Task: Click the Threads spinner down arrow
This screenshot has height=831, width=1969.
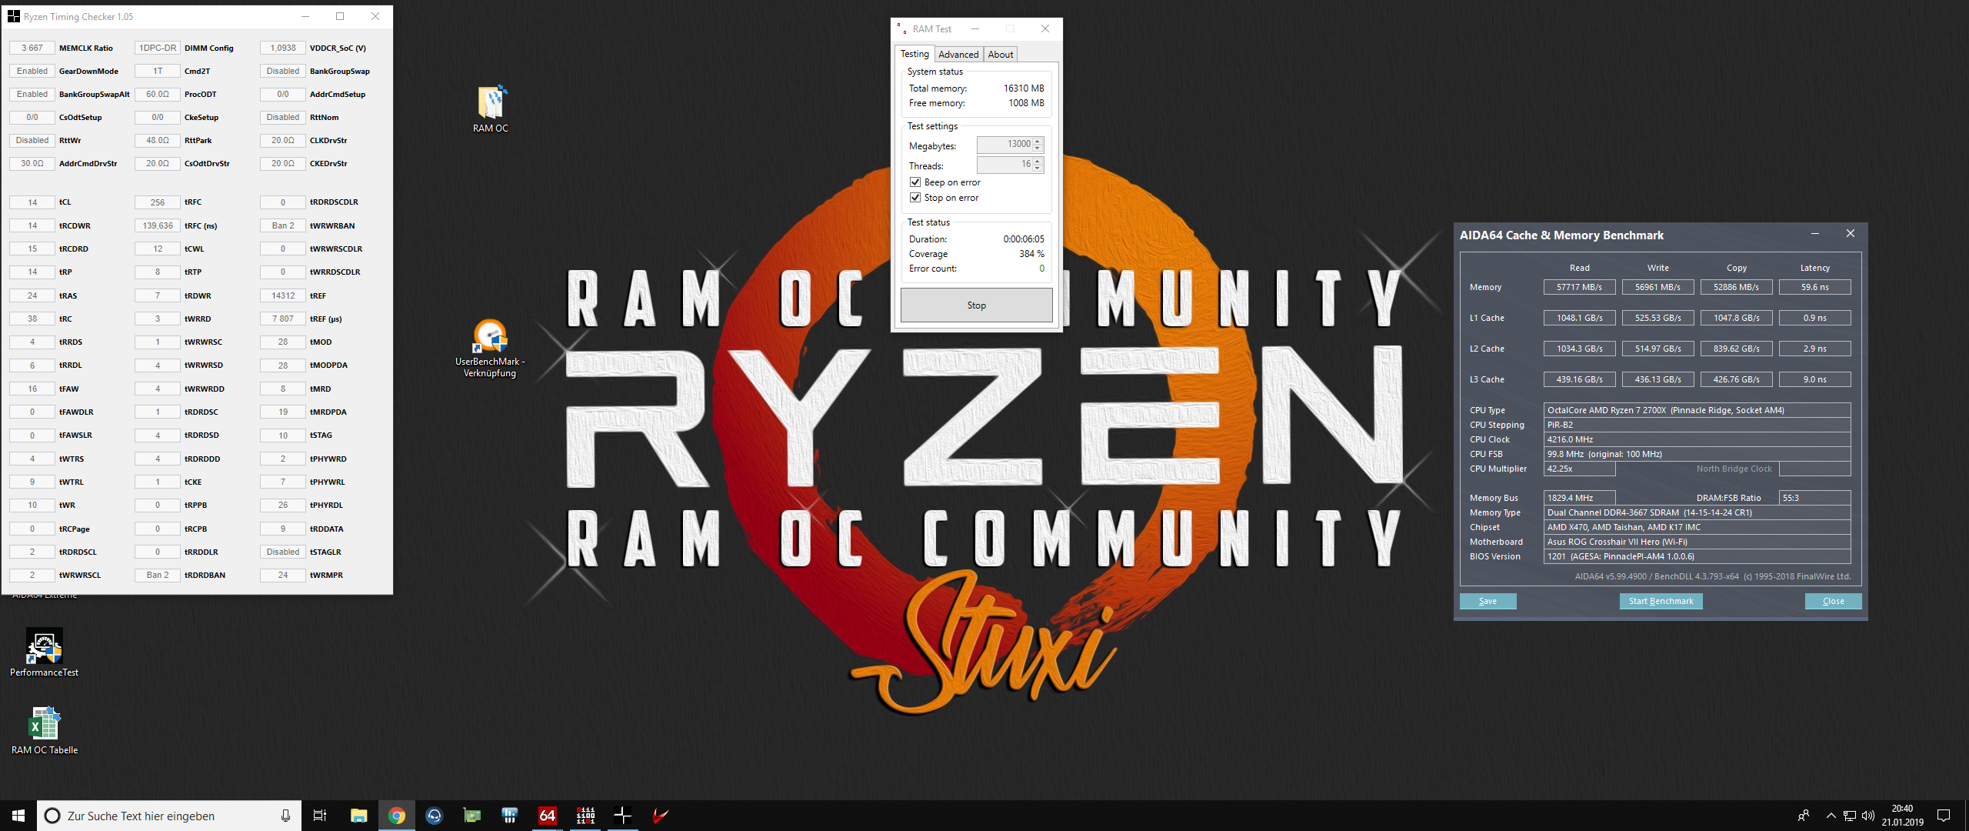Action: [1038, 169]
